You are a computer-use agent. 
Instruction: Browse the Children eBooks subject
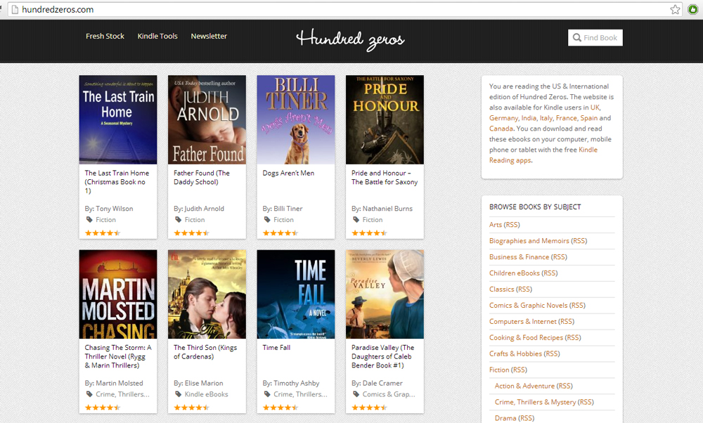(515, 273)
